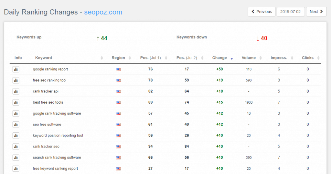The image size is (331, 174).
Task: Open chart info for best free seo tools
Action: tap(16, 102)
